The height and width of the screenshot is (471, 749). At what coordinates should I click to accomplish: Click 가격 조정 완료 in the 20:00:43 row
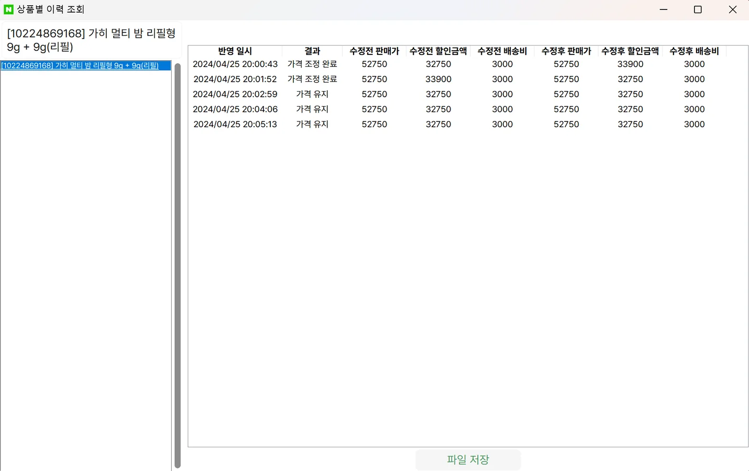click(312, 64)
